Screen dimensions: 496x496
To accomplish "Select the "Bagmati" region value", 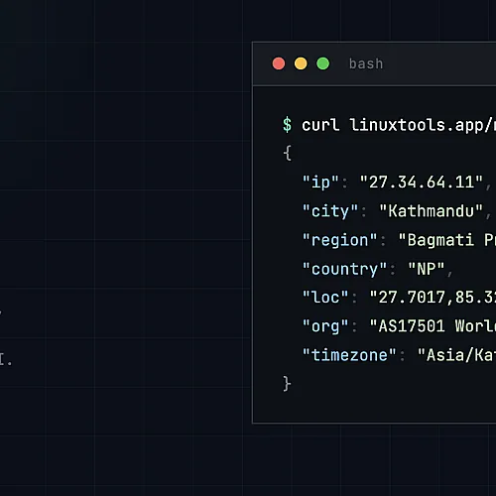I will coord(435,240).
